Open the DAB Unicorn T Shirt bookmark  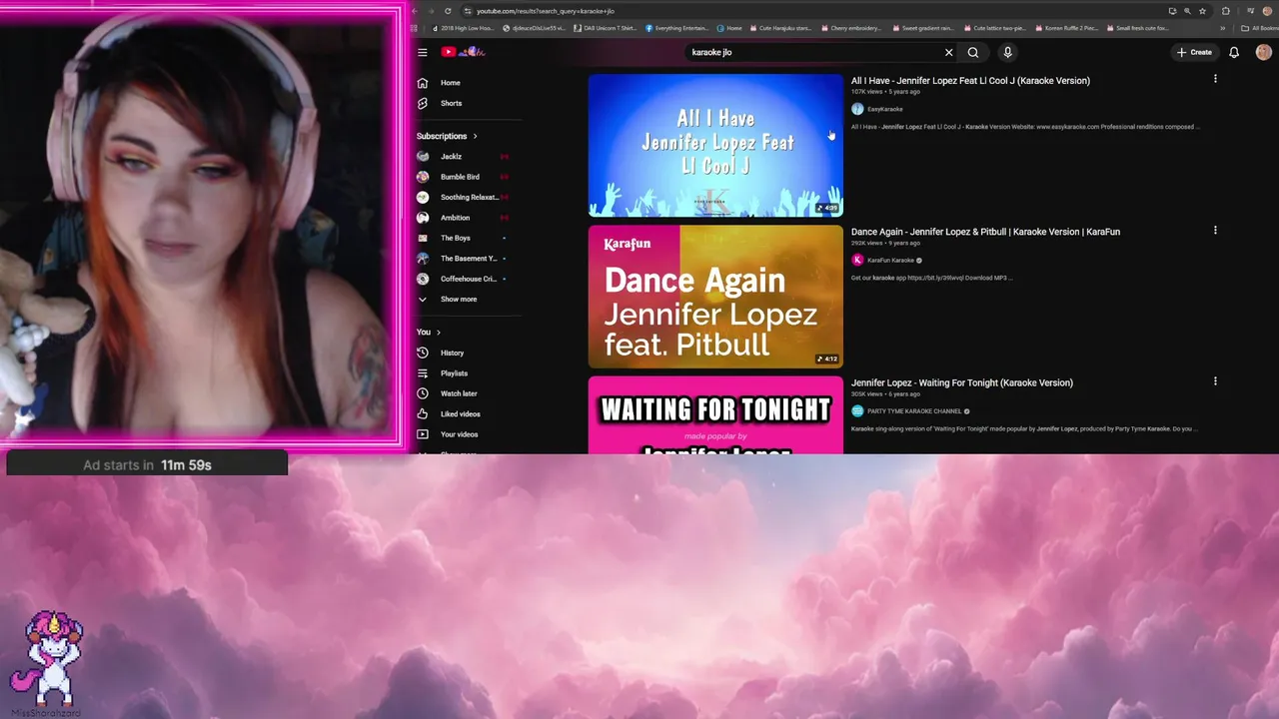coord(607,28)
